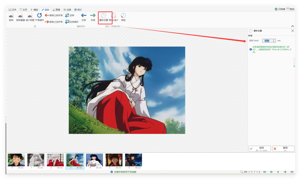Click the blue current frame index 3
The height and width of the screenshot is (180, 301).
click(x=259, y=172)
